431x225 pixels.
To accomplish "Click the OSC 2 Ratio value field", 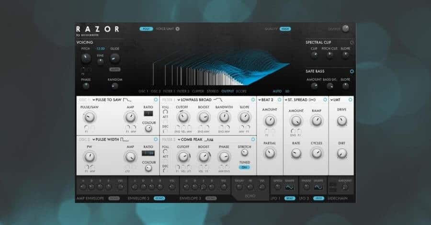I will coord(148,153).
